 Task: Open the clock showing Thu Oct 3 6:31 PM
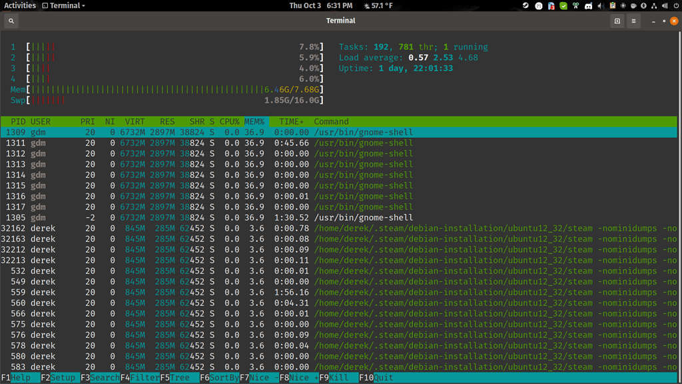(320, 5)
